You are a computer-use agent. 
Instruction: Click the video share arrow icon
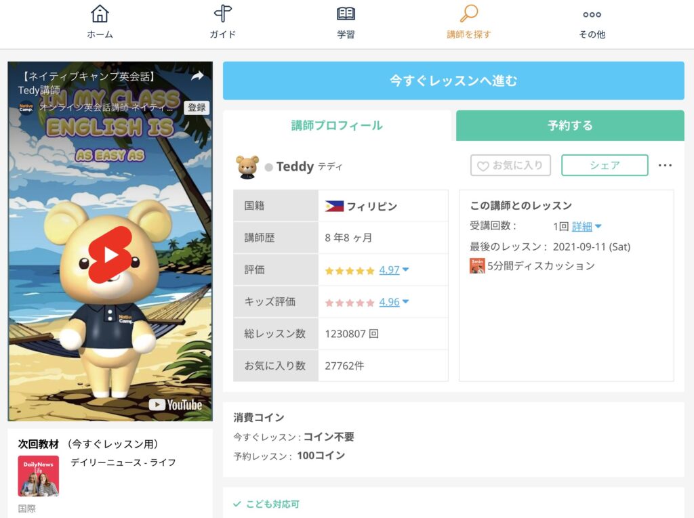click(x=197, y=76)
